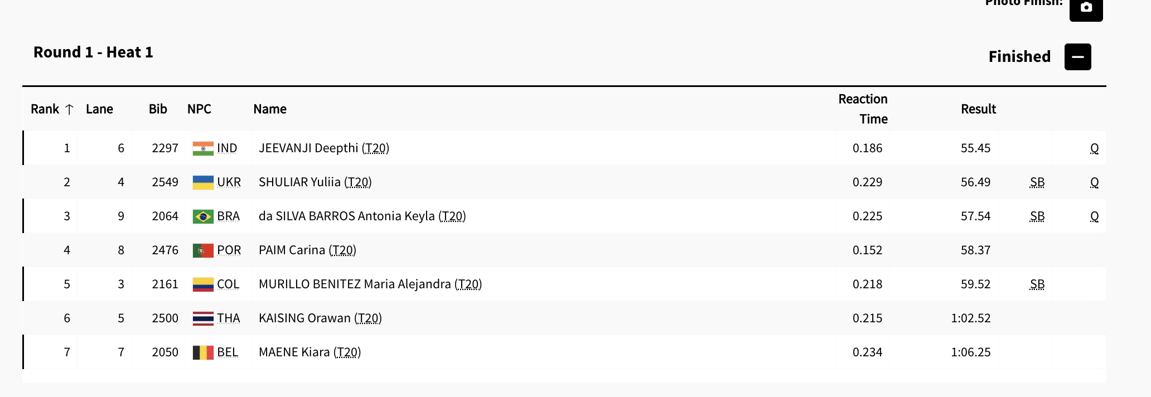Screen dimensions: 1151x397
Task: Click the Colombia flag icon
Action: click(203, 284)
